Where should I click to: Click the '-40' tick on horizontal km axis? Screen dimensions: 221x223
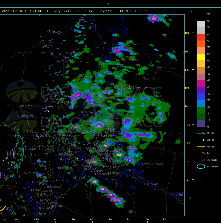click(x=18, y=220)
